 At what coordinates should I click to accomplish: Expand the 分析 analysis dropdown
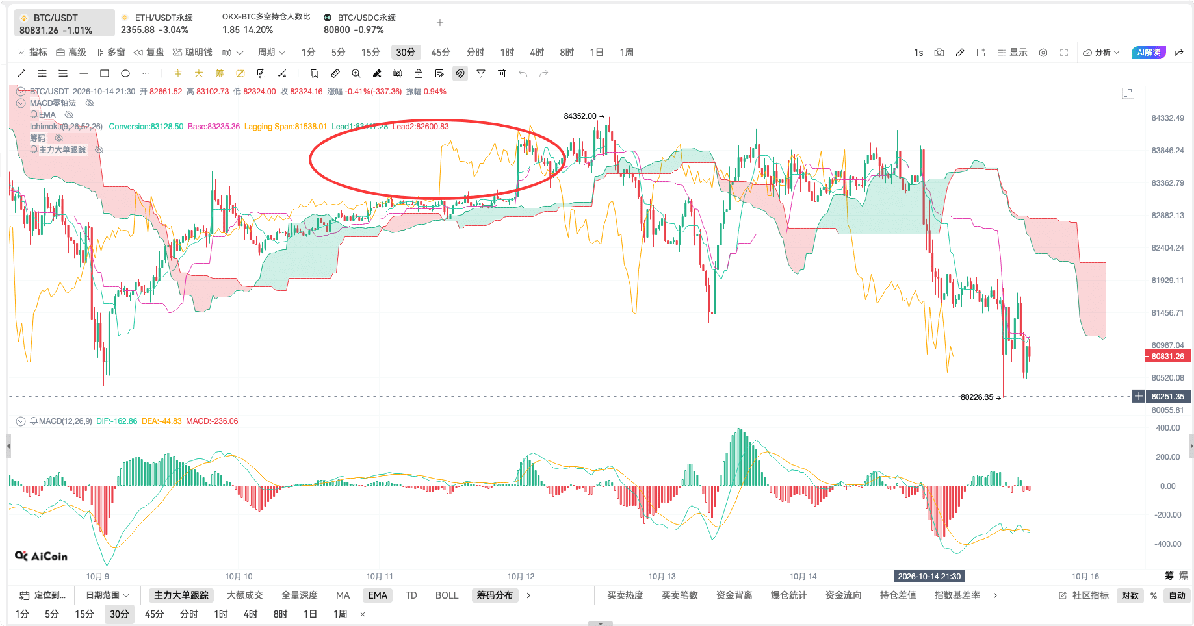click(x=1101, y=53)
